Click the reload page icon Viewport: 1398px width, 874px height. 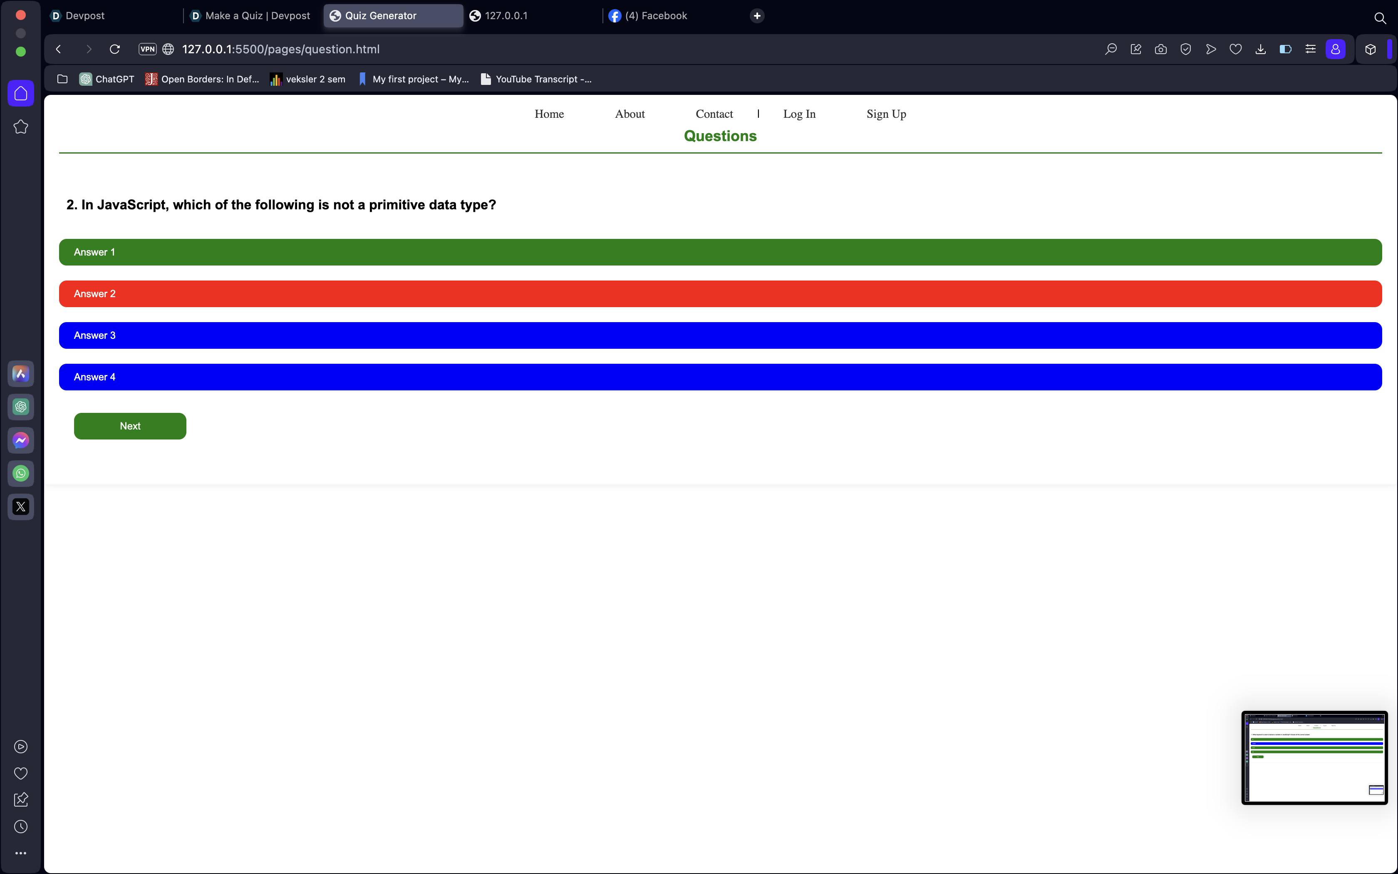(114, 49)
